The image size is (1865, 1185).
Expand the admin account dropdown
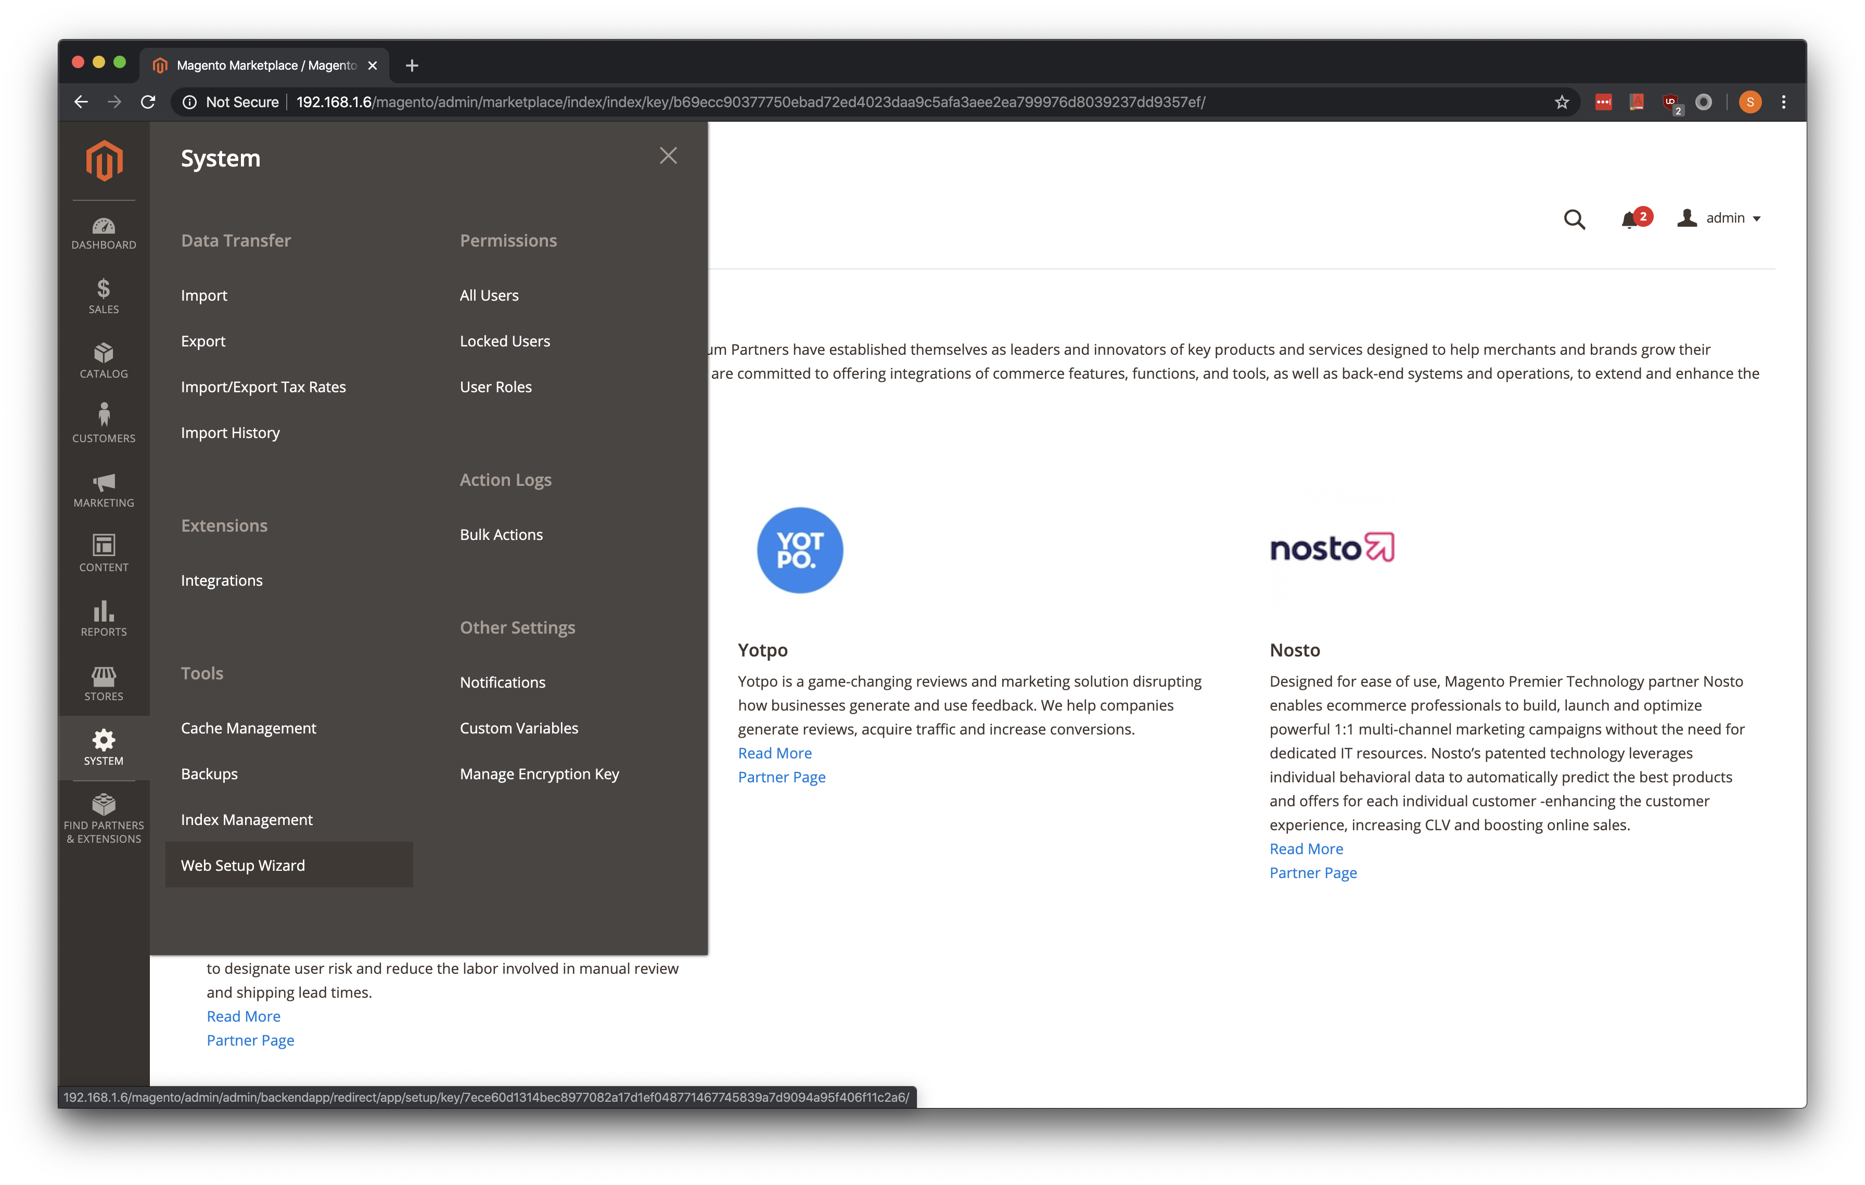click(1719, 218)
